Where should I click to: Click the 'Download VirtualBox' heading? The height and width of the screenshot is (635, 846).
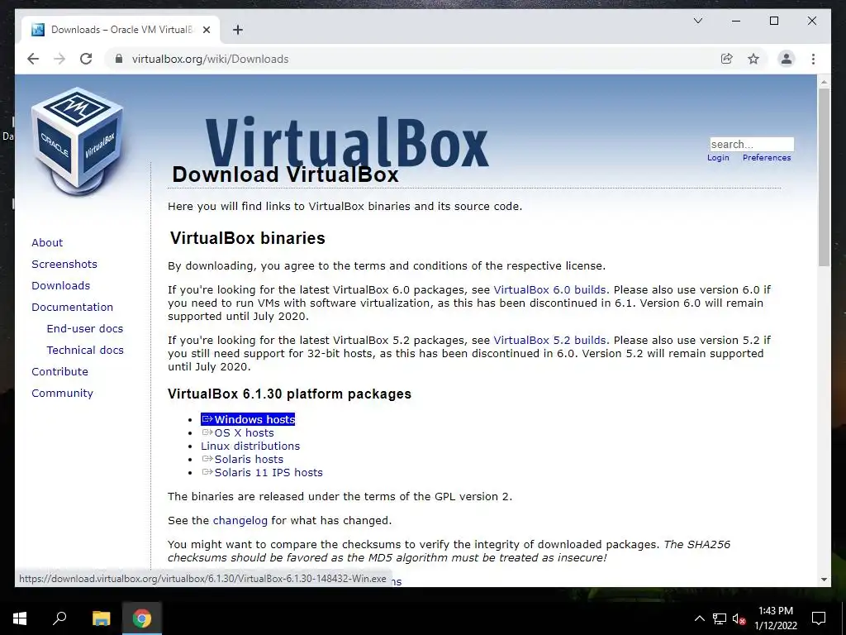(285, 175)
